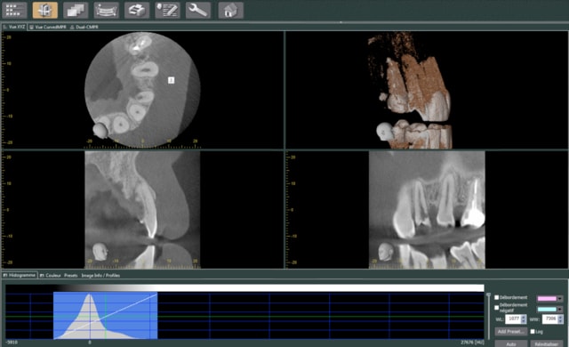Click the axial circular CT slice
The image size is (569, 347).
[142, 89]
